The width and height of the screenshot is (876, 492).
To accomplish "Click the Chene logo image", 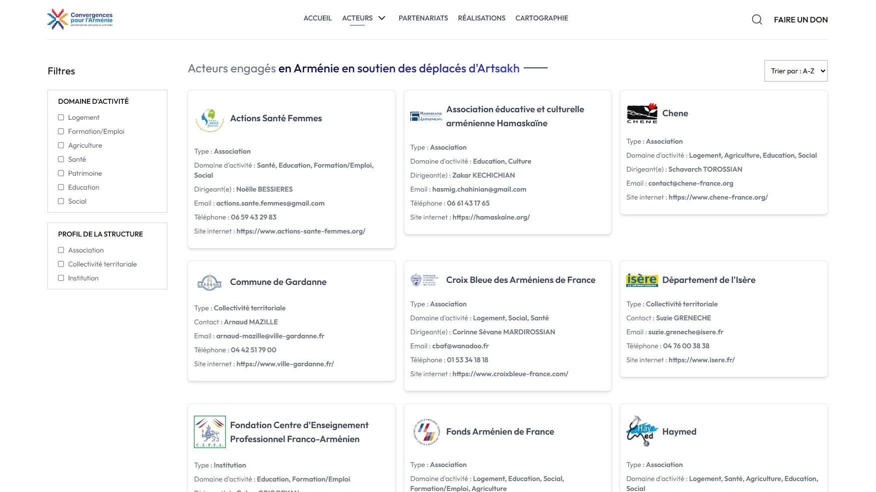I will coord(642,113).
